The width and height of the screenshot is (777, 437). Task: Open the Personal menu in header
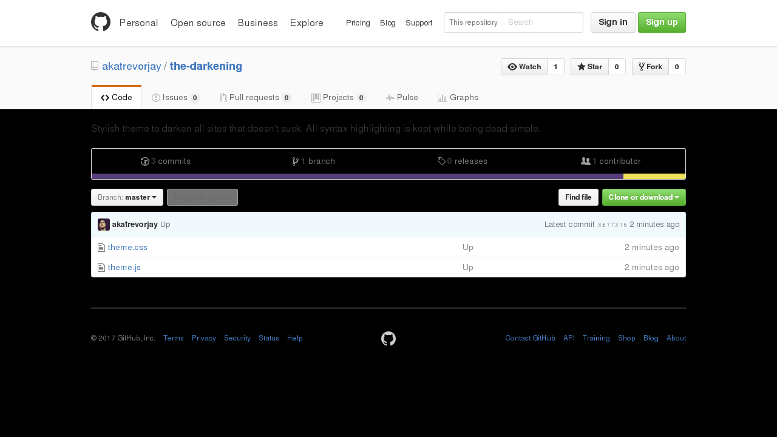click(139, 23)
